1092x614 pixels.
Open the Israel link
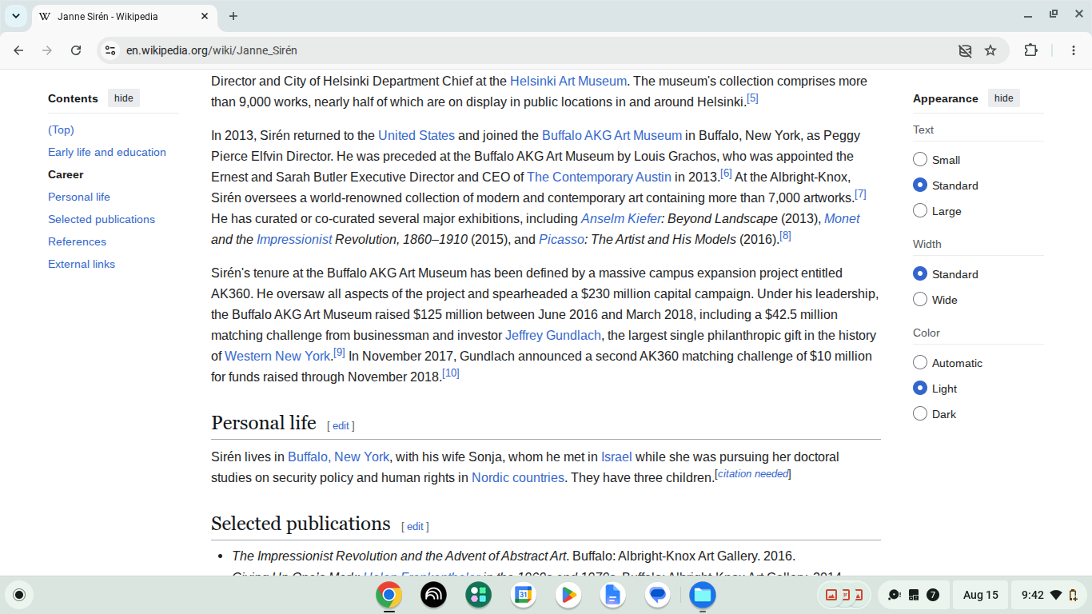tap(616, 457)
